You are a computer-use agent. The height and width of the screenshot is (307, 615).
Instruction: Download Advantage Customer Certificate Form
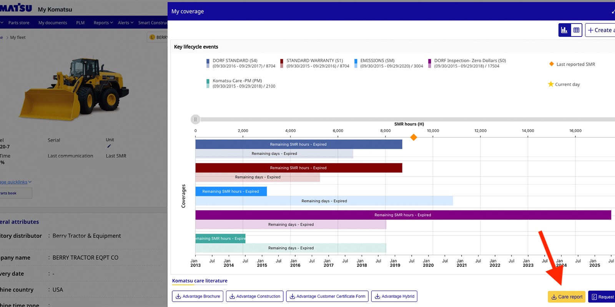click(x=327, y=296)
